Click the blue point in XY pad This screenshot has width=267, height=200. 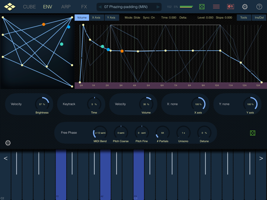tap(69, 27)
